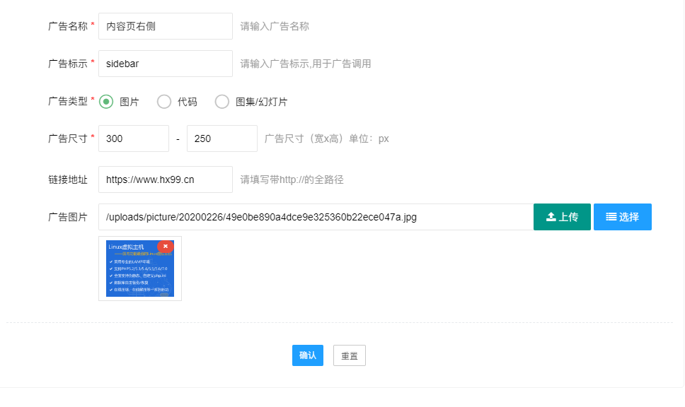Click the 确认 confirm button
Screen dimensions: 685x407
point(308,355)
